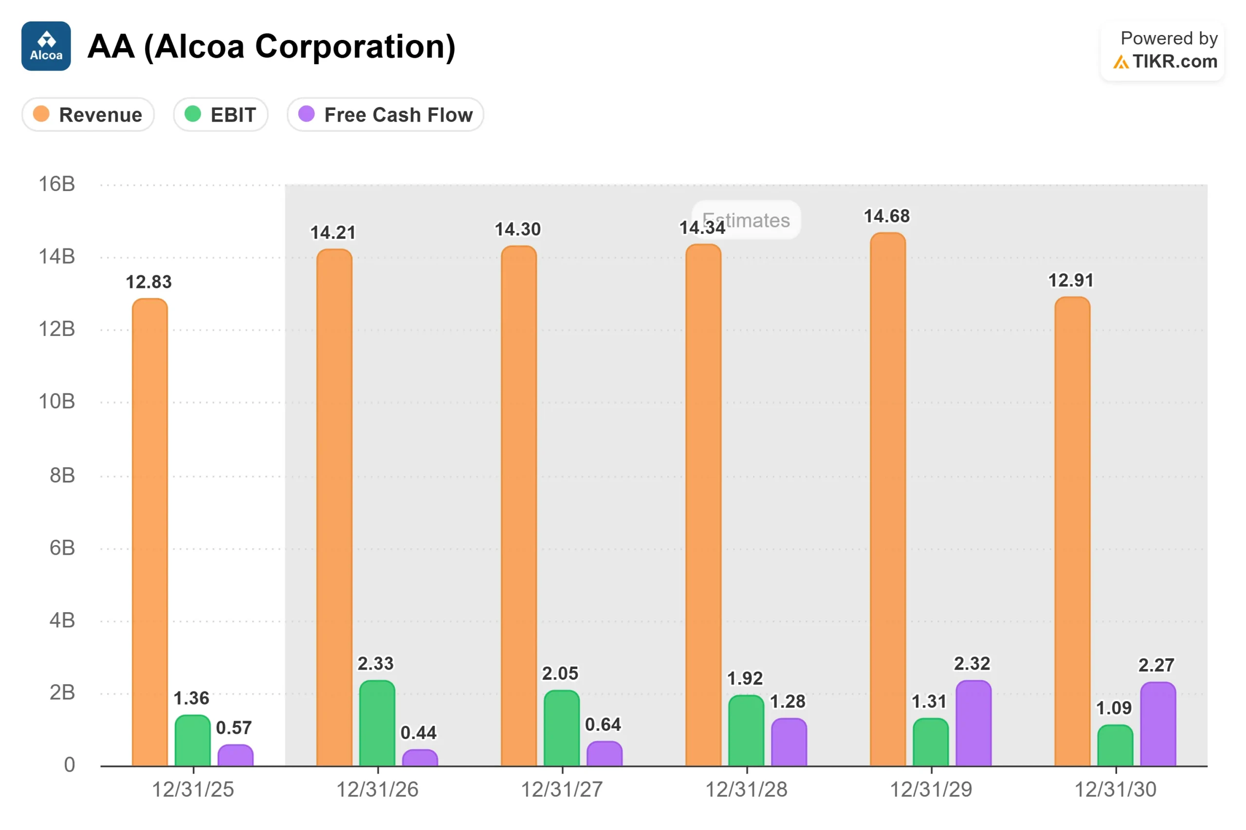
Task: Click the 12/31/27 x-axis date label
Action: [562, 789]
